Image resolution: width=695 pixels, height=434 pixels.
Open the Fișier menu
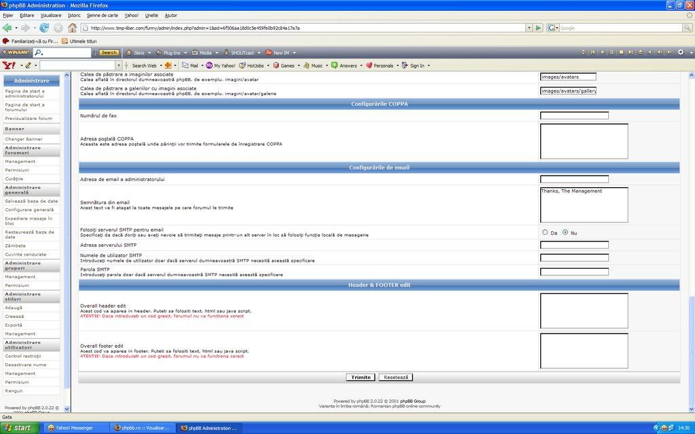click(x=8, y=15)
